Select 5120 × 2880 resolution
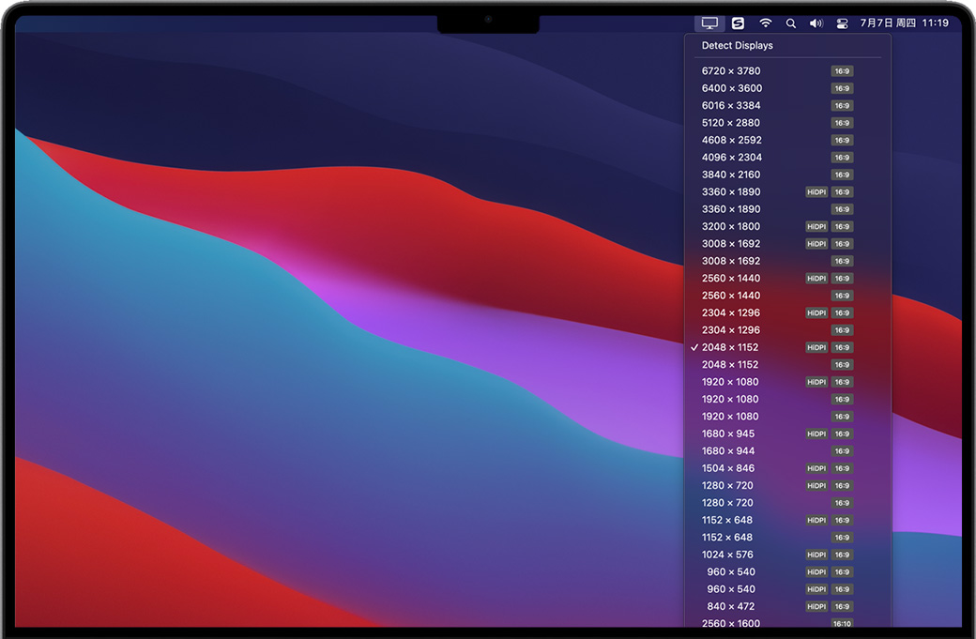The height and width of the screenshot is (639, 976). tap(731, 123)
